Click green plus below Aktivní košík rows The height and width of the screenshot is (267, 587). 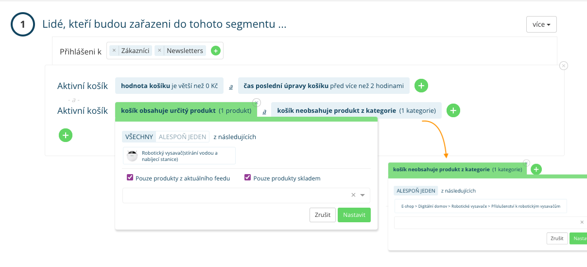coord(66,135)
